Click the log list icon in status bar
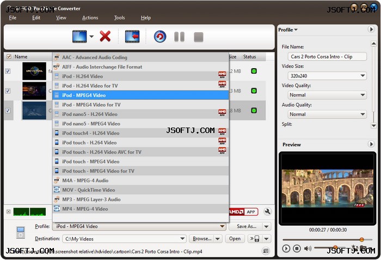Image resolution: width=381 pixels, height=260 pixels. click(266, 251)
